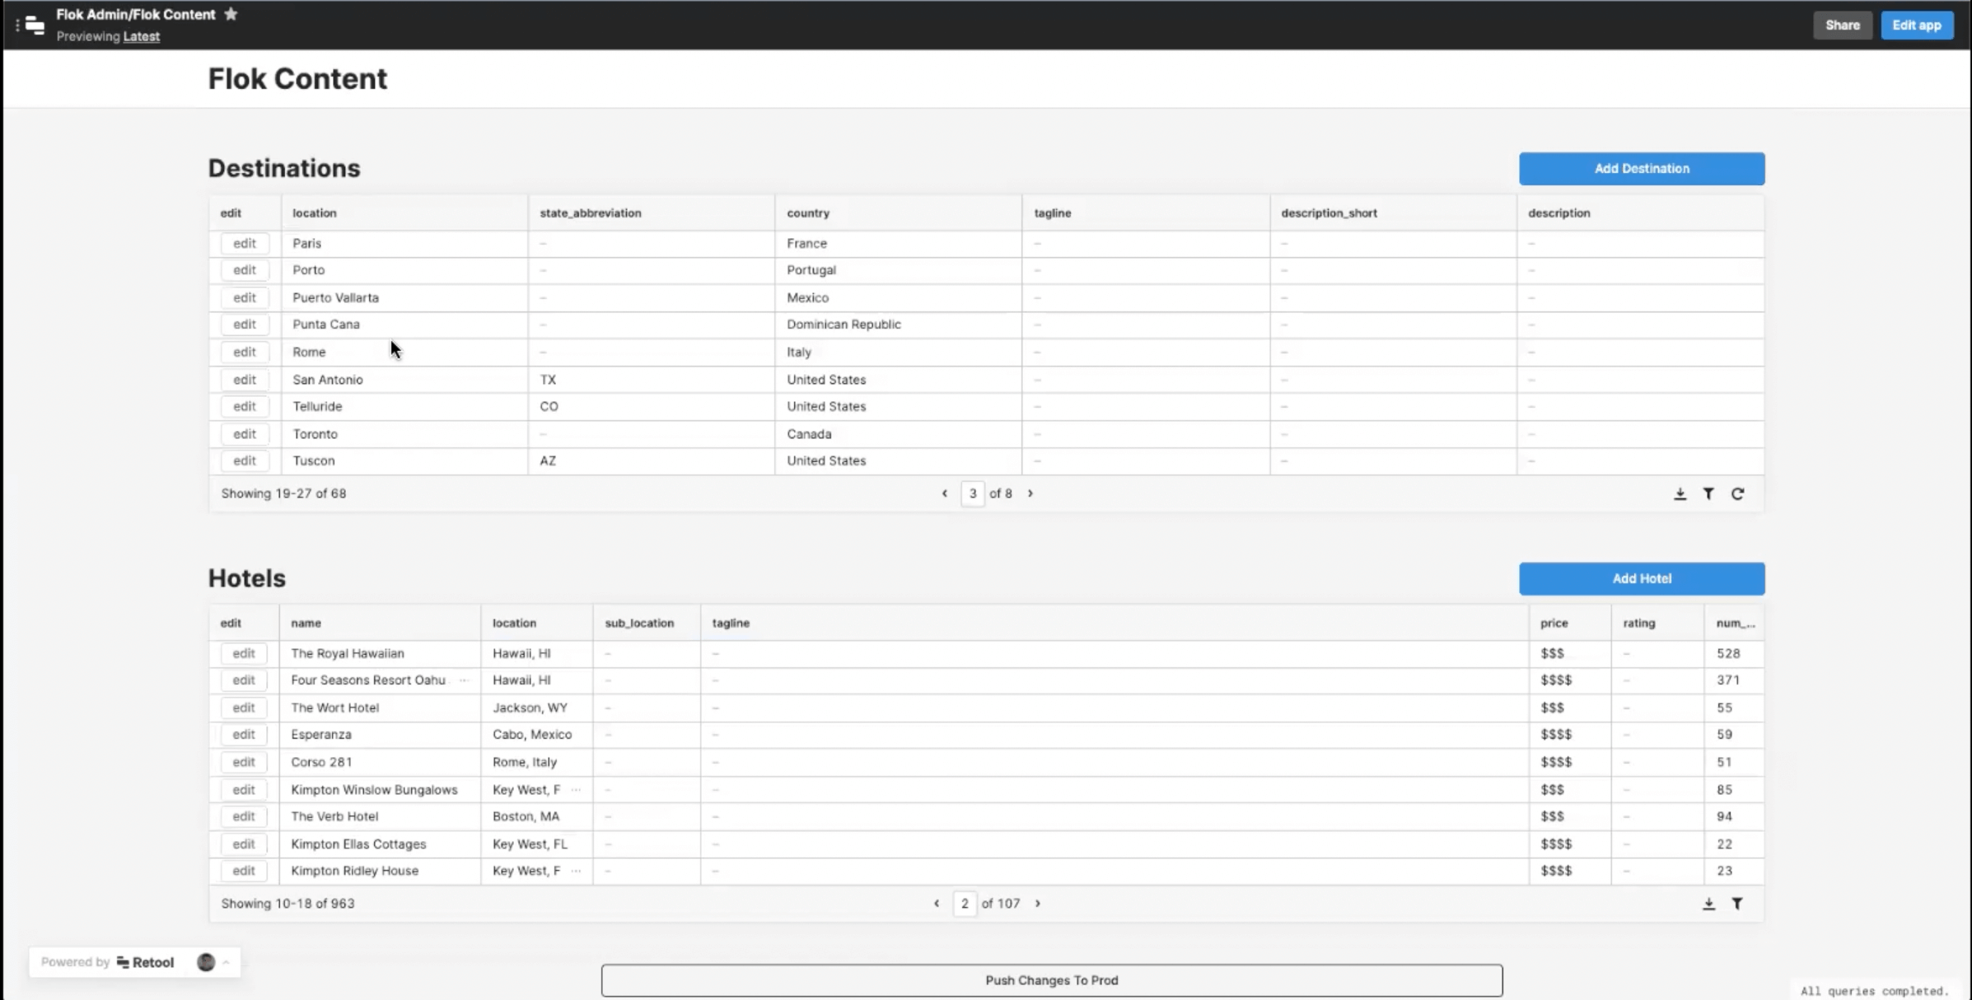Star the Flok Content app
This screenshot has width=1972, height=1000.
231,14
